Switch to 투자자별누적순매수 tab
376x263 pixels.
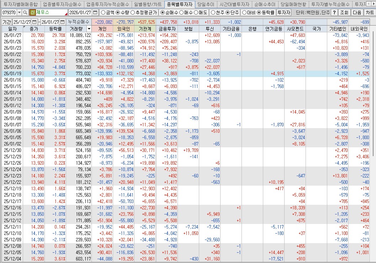pyautogui.click(x=330, y=4)
